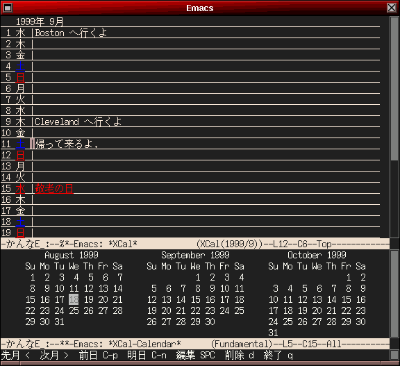Close the Emacs window
400x366 pixels.
[x=392, y=8]
